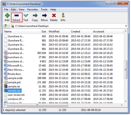Click the Copy arrow icon
This screenshot has height=115, width=131.
tap(35, 15)
